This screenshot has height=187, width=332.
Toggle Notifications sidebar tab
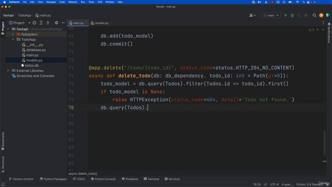329,33
